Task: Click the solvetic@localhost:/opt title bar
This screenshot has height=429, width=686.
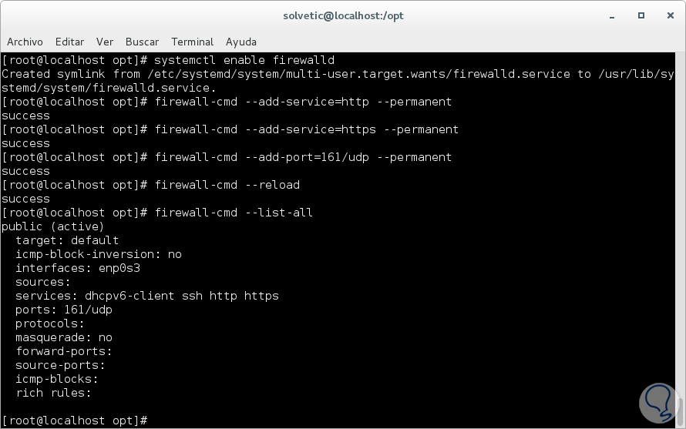Action: [x=343, y=15]
